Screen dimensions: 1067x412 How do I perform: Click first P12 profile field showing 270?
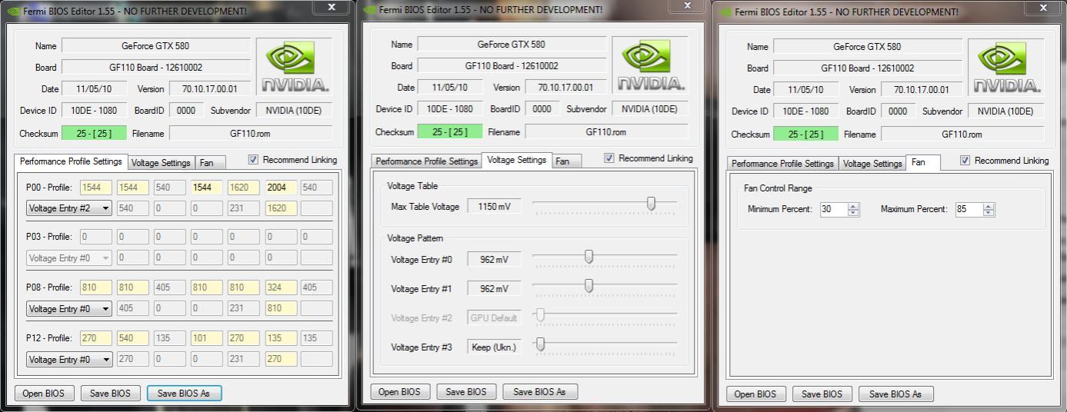(96, 338)
